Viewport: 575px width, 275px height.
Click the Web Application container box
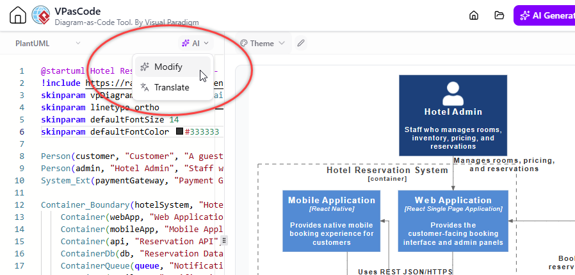[x=453, y=221]
